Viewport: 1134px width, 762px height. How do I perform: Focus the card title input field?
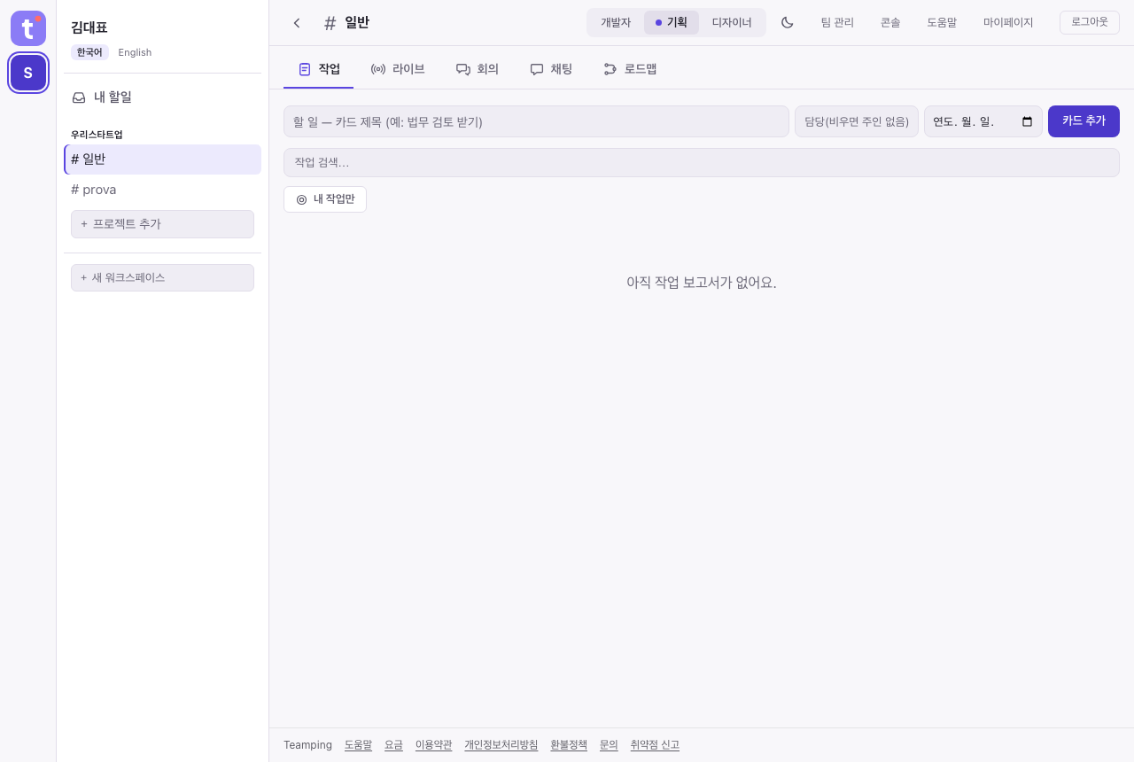536,121
